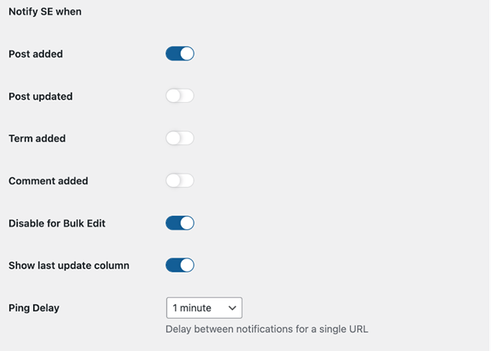
Task: Click the Ping Delay dropdown chevron arrow
Action: point(231,308)
